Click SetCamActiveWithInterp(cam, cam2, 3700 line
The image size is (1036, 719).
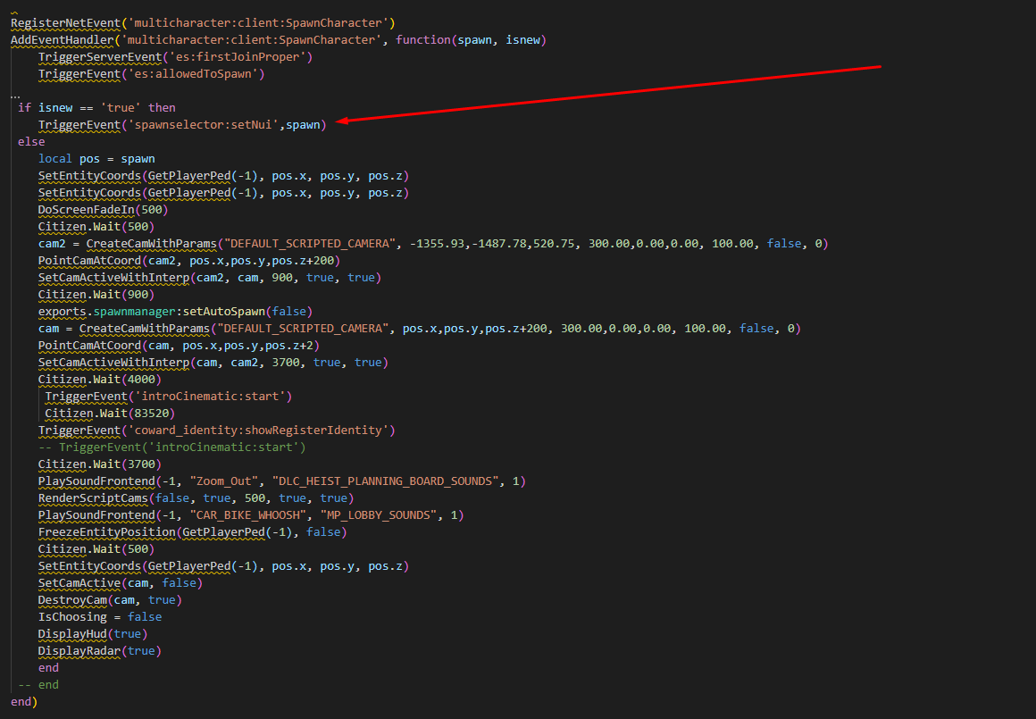[213, 362]
